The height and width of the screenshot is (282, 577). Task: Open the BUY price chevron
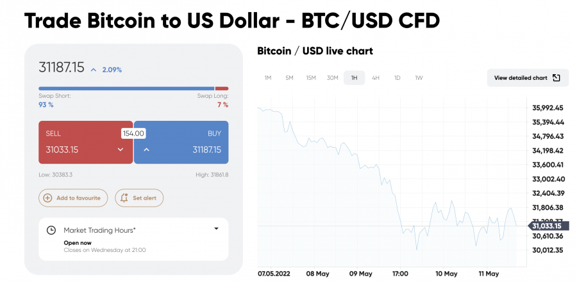click(146, 150)
